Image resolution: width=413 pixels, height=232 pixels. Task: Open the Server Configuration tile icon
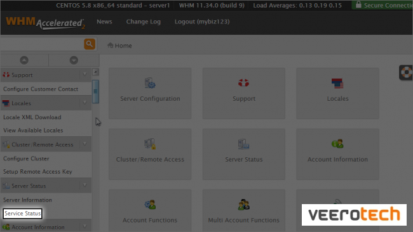[x=150, y=83]
